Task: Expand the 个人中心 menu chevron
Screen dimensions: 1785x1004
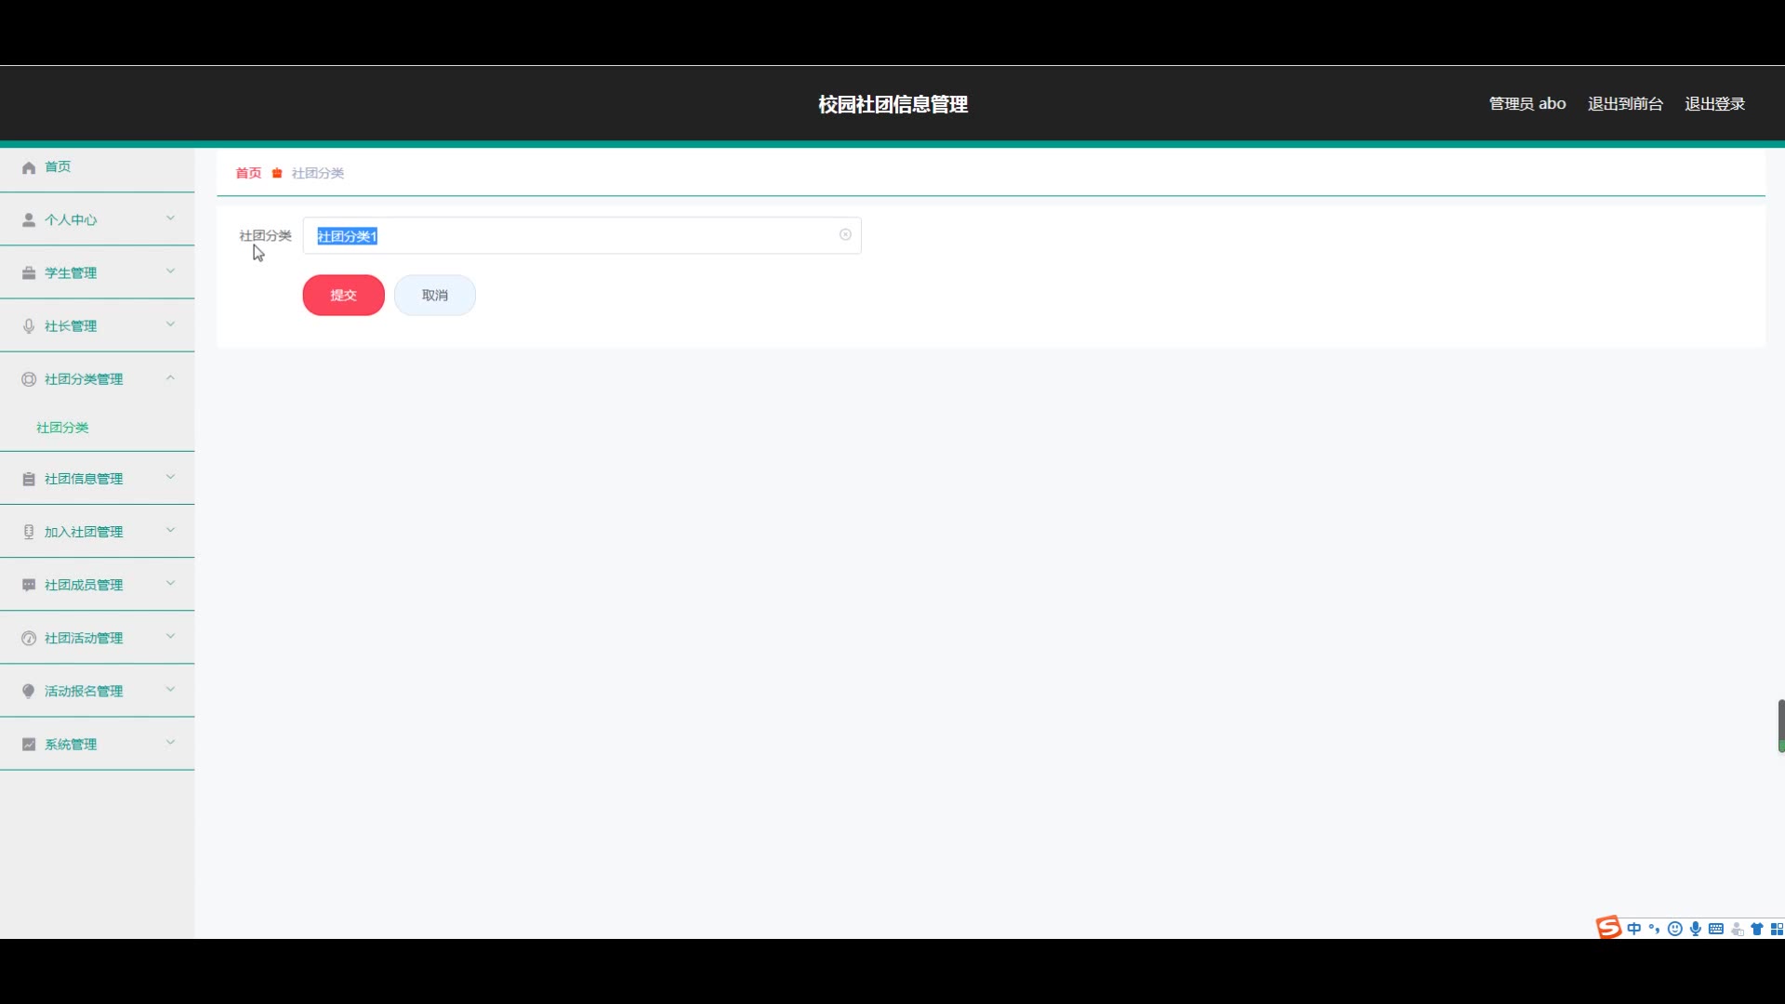Action: point(170,218)
